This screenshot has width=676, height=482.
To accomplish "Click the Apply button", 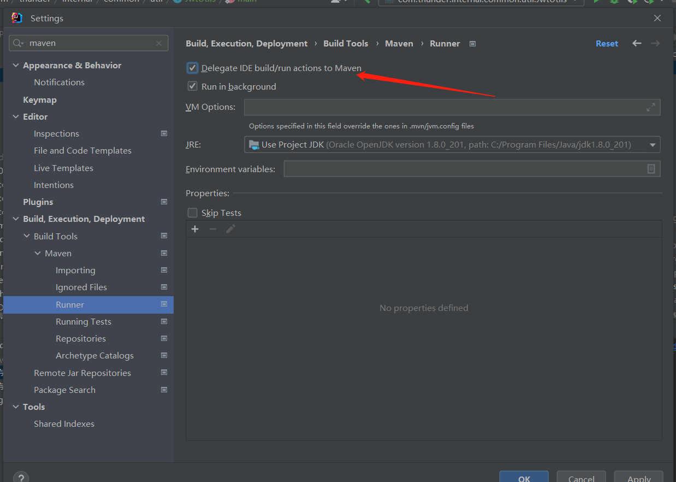I will click(638, 477).
